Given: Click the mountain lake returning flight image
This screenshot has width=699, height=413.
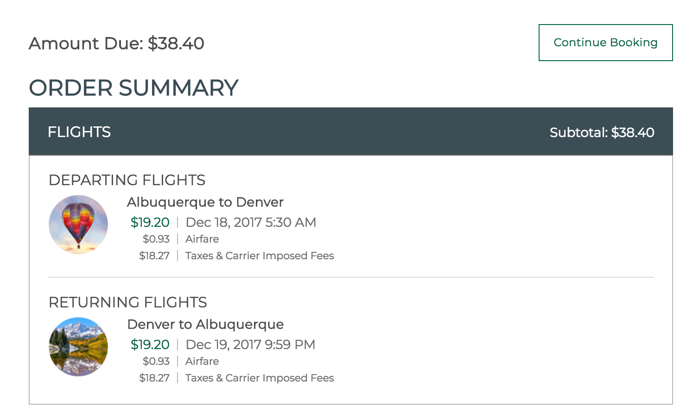Looking at the screenshot, I should tap(78, 346).
